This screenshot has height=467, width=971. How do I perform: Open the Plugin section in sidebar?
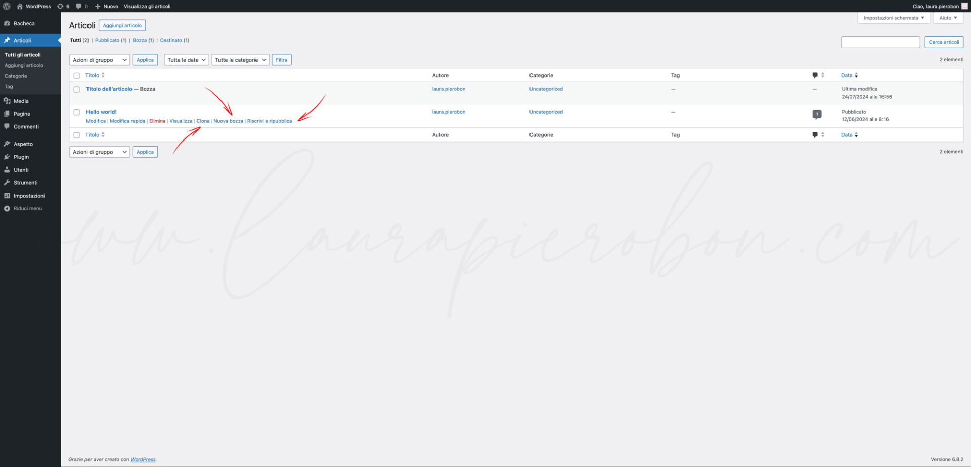coord(21,157)
